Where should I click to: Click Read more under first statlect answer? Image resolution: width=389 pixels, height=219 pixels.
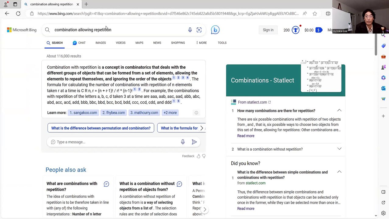[246, 136]
